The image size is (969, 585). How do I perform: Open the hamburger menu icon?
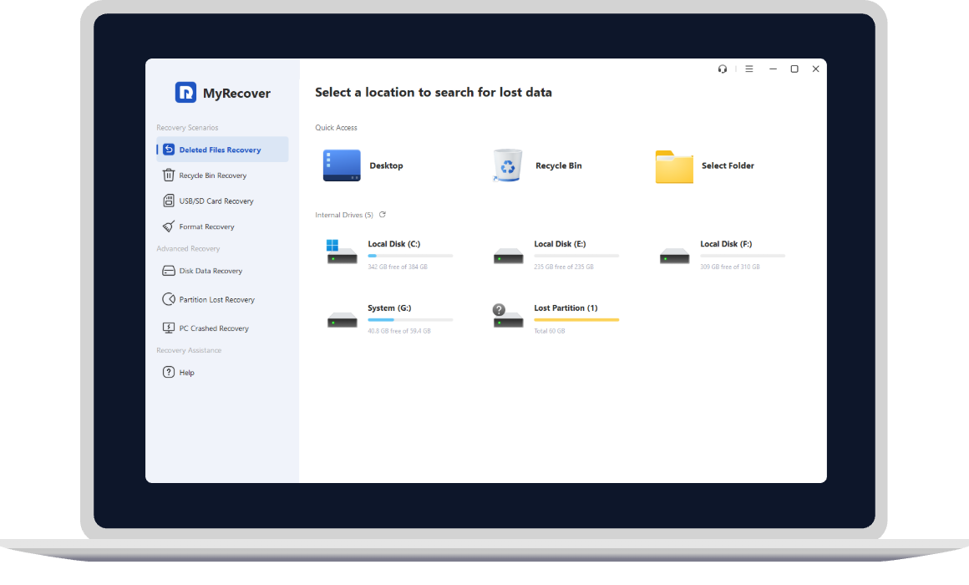tap(749, 69)
